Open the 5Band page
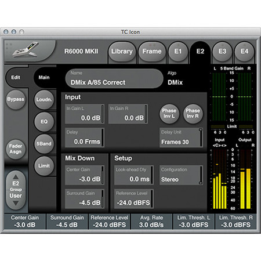The height and width of the screenshot is (261, 261). pyautogui.click(x=44, y=144)
